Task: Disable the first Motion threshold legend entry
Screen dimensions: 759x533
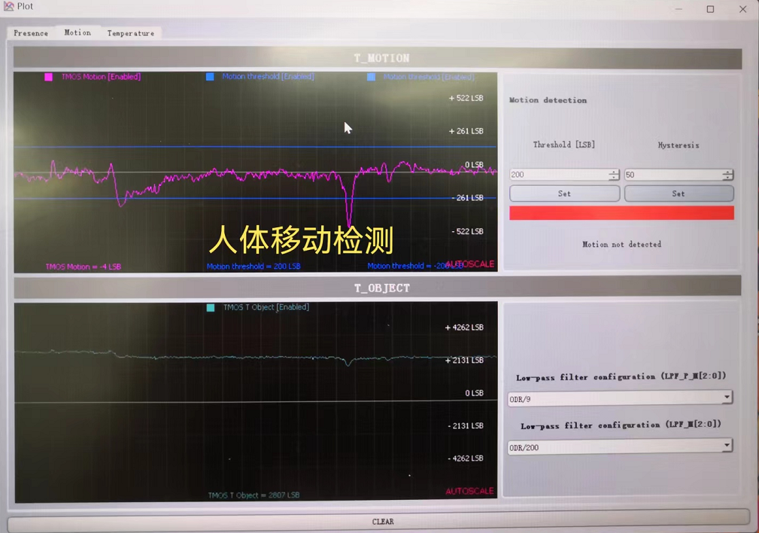Action: click(x=211, y=76)
